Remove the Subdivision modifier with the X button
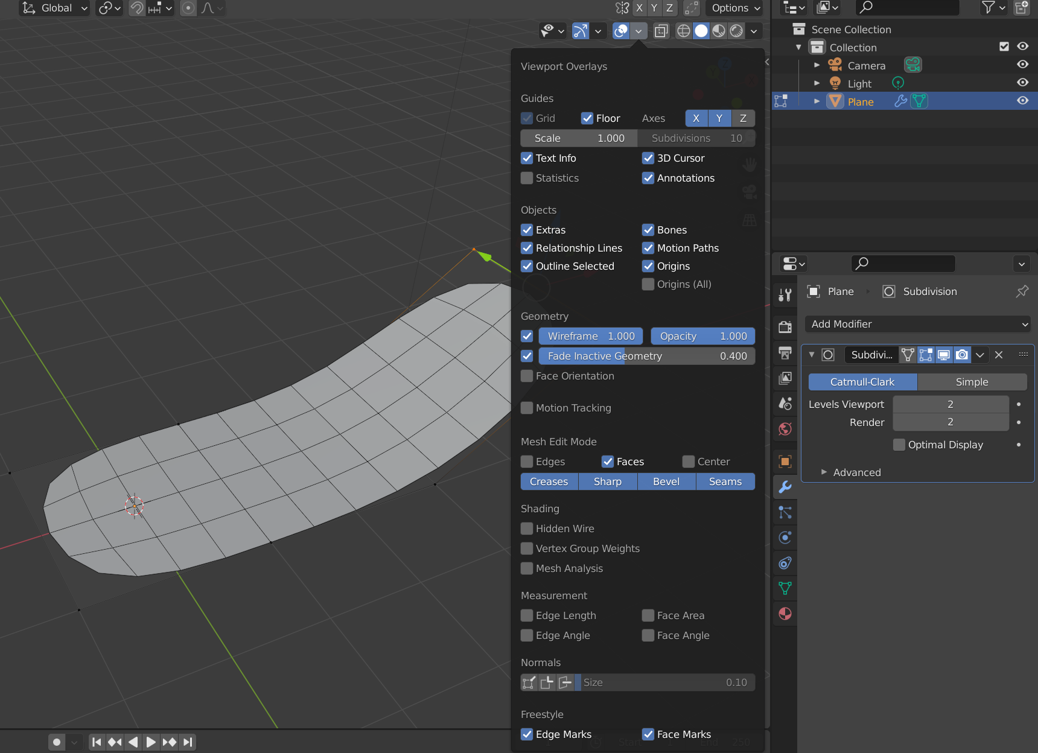Viewport: 1038px width, 753px height. point(999,355)
